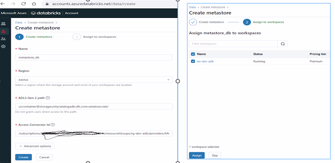335x163 pixels.
Task: Click the Pricing tier column header
Action: click(x=318, y=54)
